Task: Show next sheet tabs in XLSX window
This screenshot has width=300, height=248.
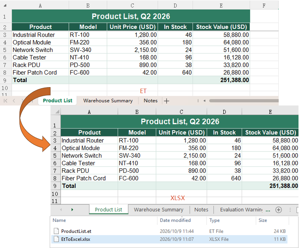Action: tap(72, 210)
